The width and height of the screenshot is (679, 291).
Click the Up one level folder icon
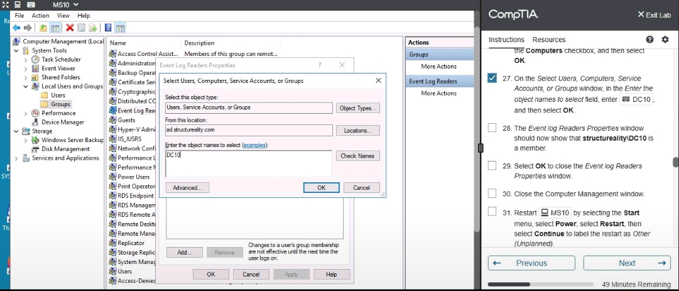tap(43, 28)
